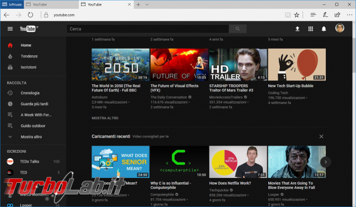Open the web note pen icon
The image size is (356, 207).
click(x=325, y=15)
